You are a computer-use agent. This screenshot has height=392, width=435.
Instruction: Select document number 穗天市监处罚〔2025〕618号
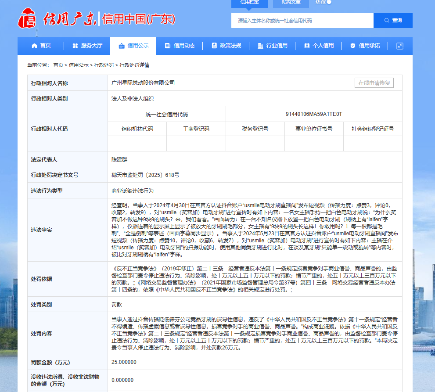pyautogui.click(x=145, y=175)
